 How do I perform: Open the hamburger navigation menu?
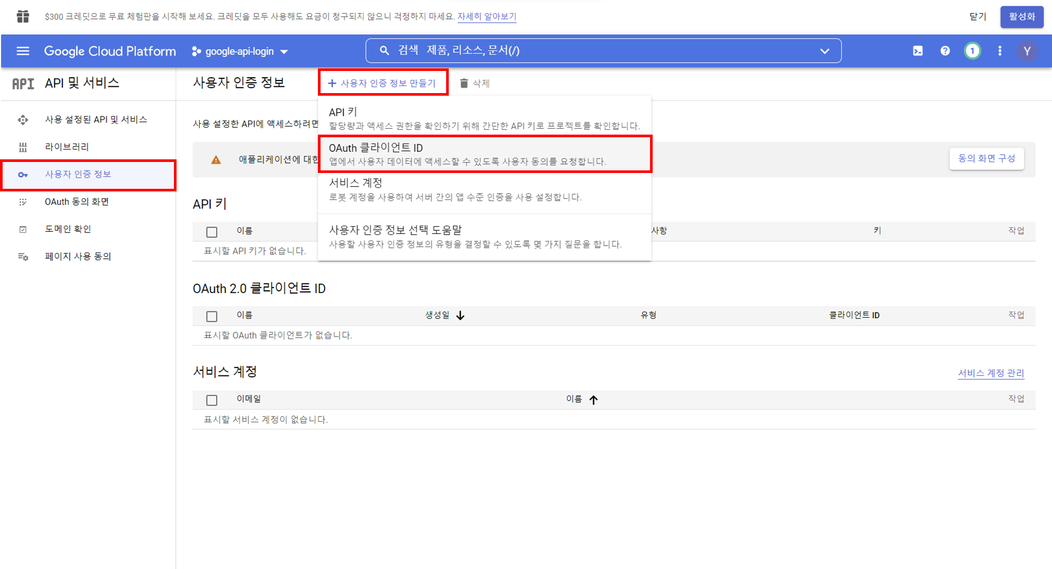[x=23, y=51]
